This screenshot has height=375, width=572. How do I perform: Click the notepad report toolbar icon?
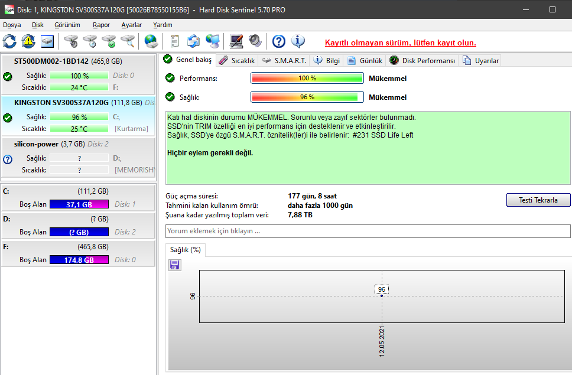point(175,41)
